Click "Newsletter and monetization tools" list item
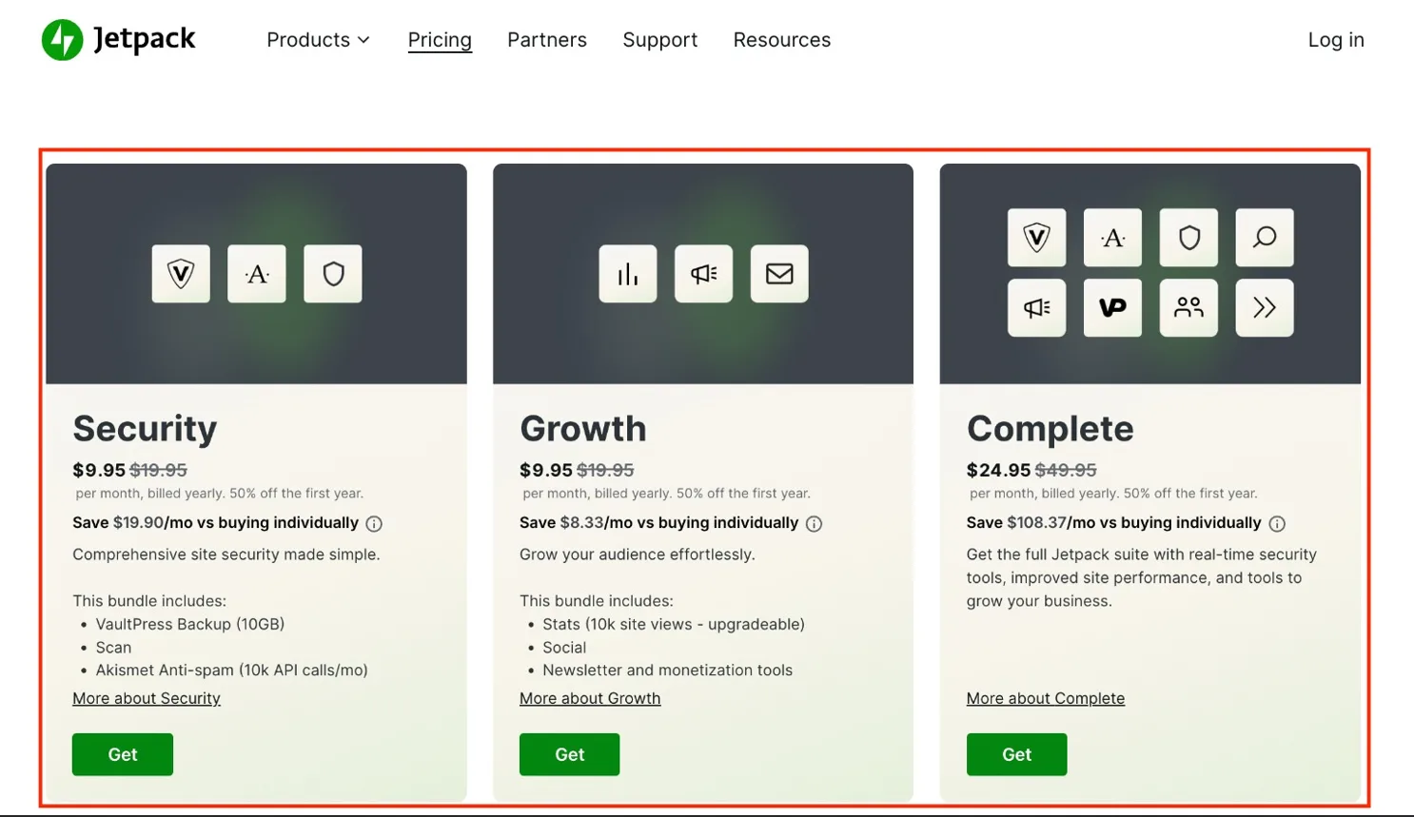Viewport: 1414px width, 817px height. pyautogui.click(x=667, y=671)
